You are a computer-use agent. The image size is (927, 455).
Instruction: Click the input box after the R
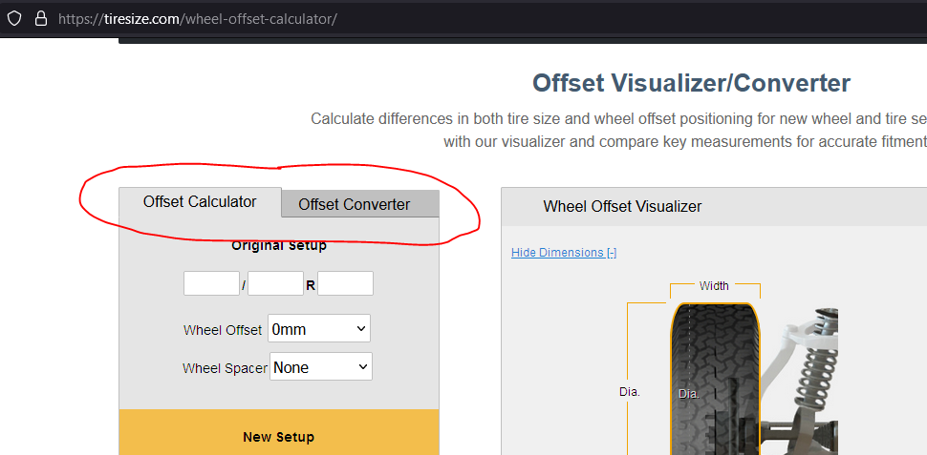345,283
